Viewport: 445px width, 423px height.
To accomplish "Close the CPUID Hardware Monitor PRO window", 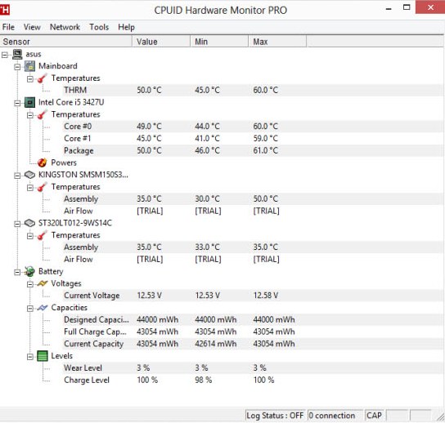I will [x=430, y=7].
